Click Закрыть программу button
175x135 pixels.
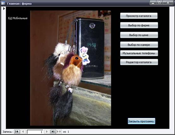[141, 121]
